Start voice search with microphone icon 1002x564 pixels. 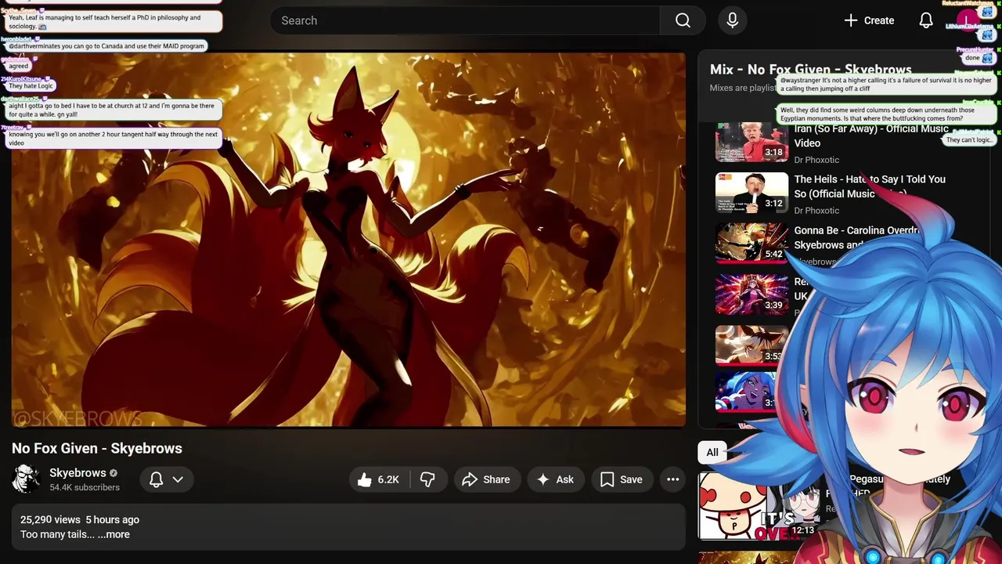coord(732,20)
